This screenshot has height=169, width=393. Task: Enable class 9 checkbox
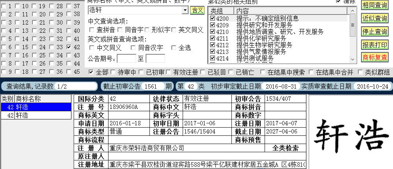[x=4, y=72]
